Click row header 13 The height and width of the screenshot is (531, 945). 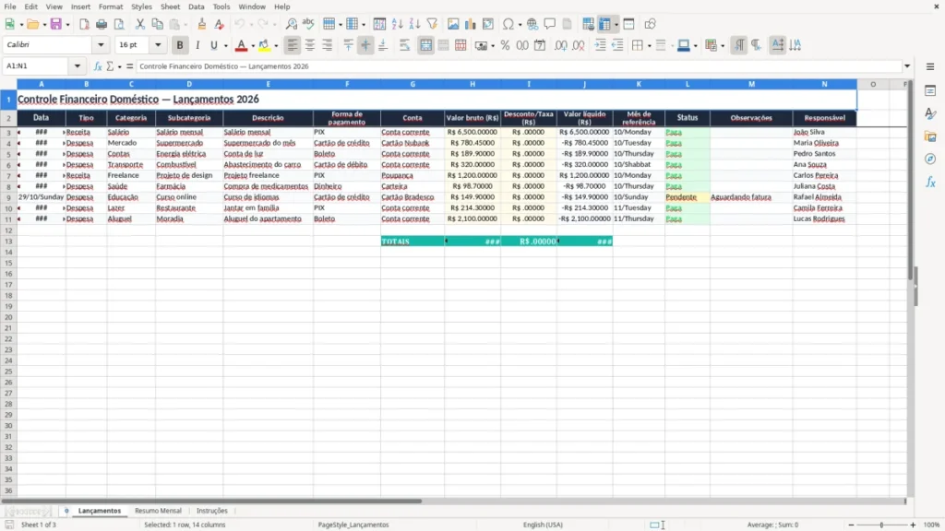[8, 242]
